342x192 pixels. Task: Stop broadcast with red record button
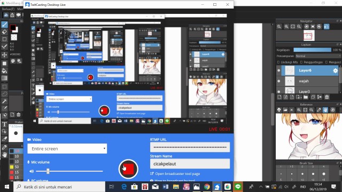click(x=128, y=169)
